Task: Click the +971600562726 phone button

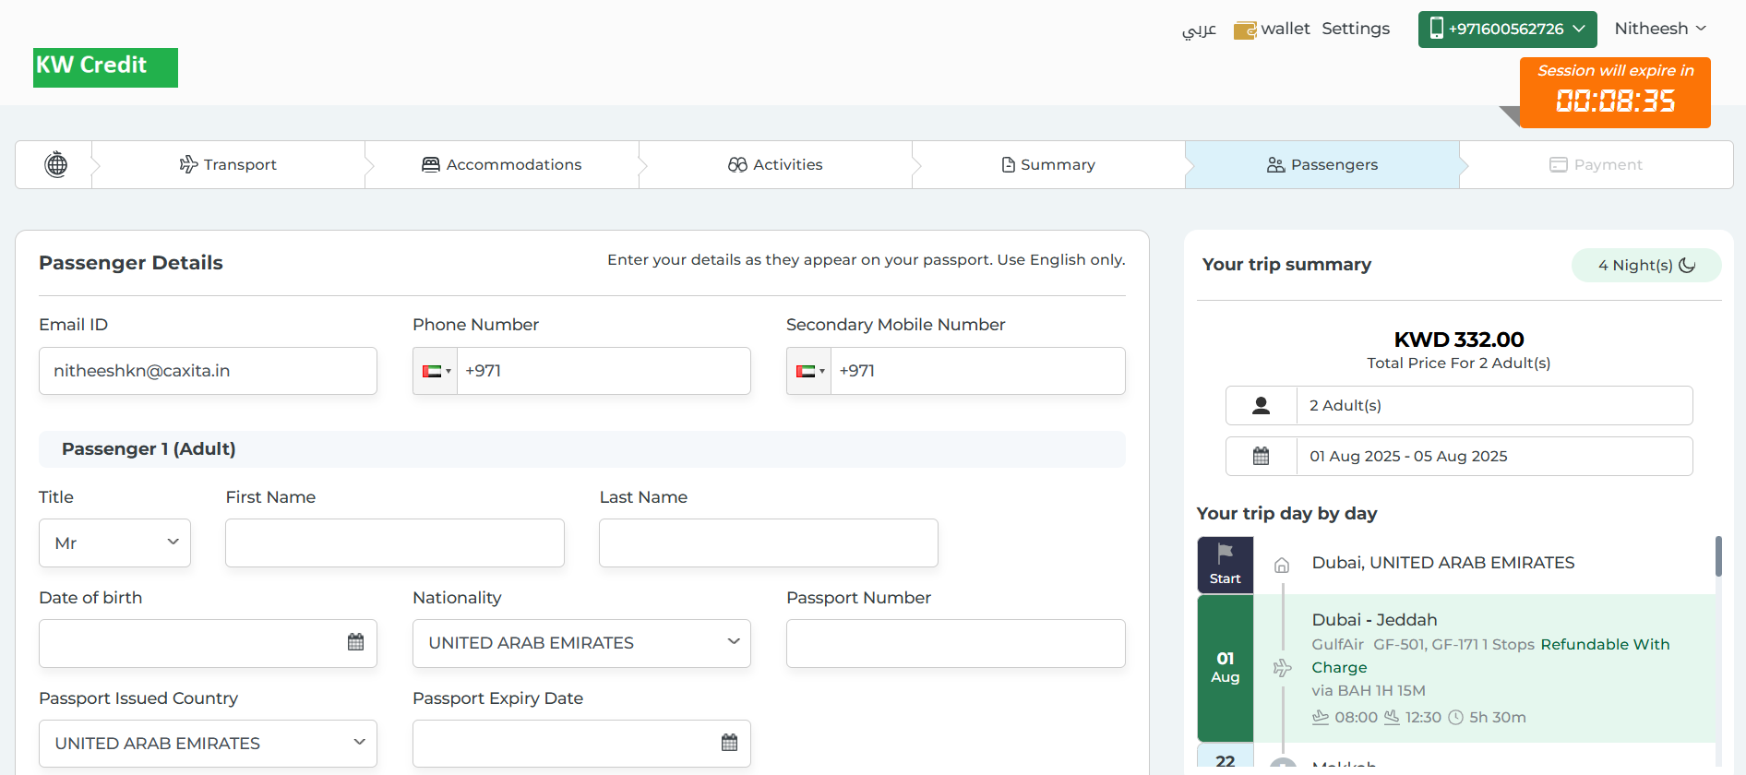Action: click(x=1507, y=29)
